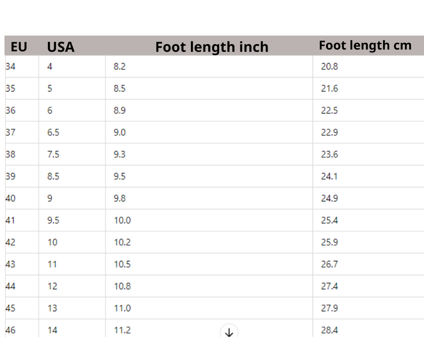The height and width of the screenshot is (355, 424).
Task: Select the EU column header
Action: click(x=19, y=47)
